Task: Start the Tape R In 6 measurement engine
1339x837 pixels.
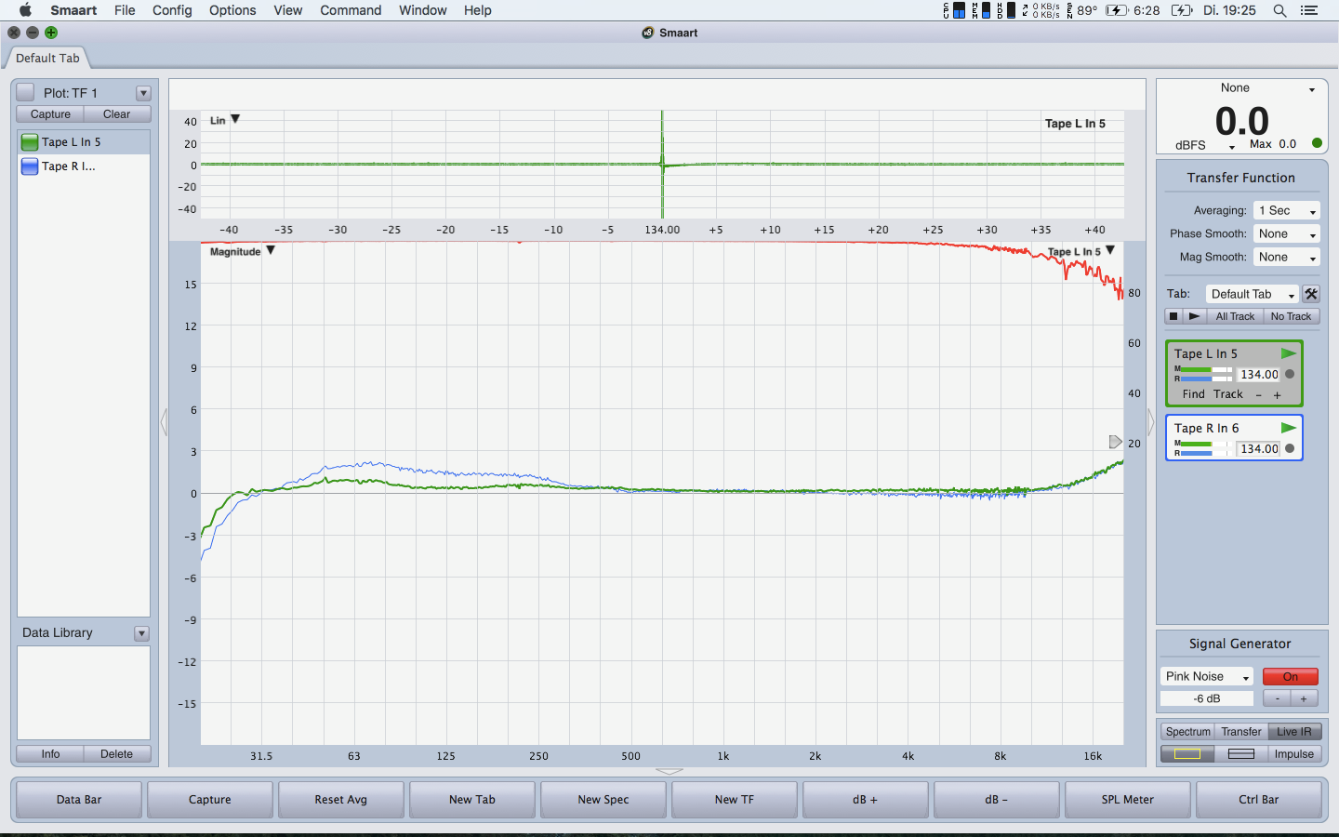Action: [x=1289, y=428]
